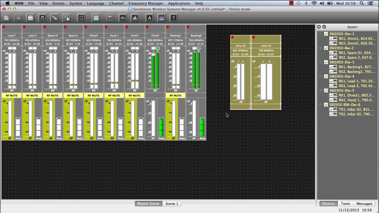Uncheck the SR2050 IEM-Dw-6 device checkbox
Screen dimensions: 379x213
pyautogui.click(x=326, y=105)
